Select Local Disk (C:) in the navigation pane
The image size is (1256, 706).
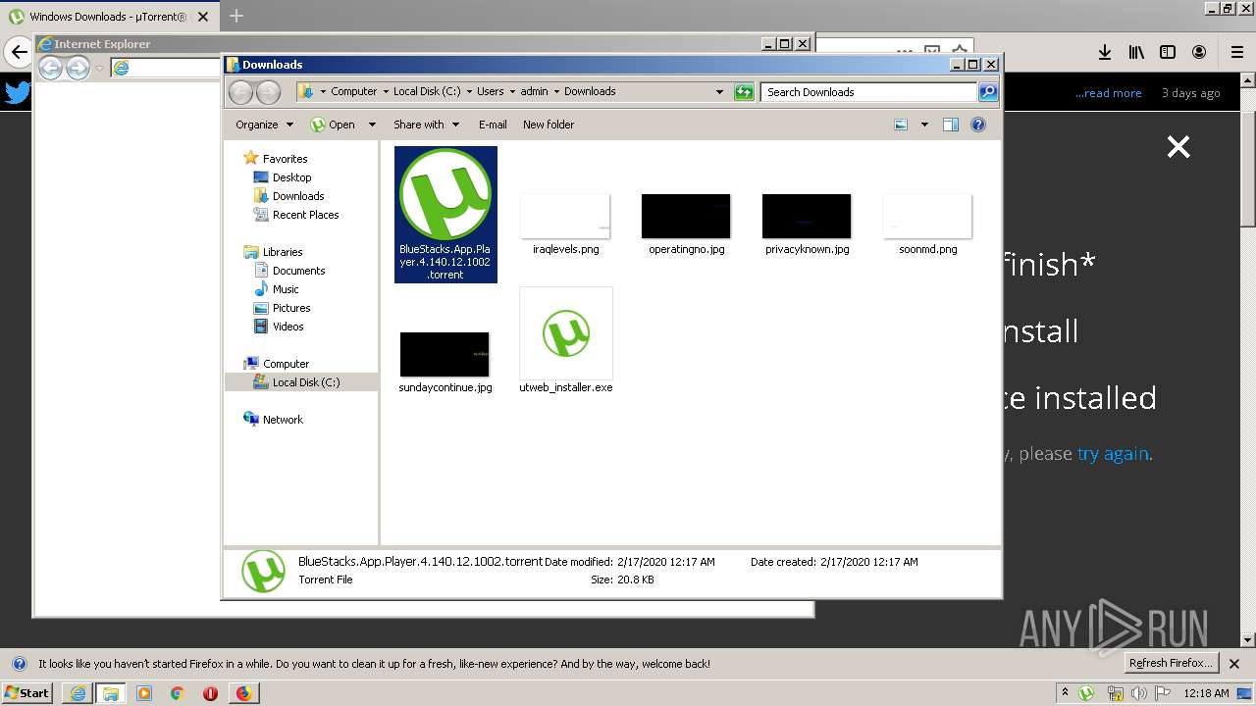click(x=300, y=382)
